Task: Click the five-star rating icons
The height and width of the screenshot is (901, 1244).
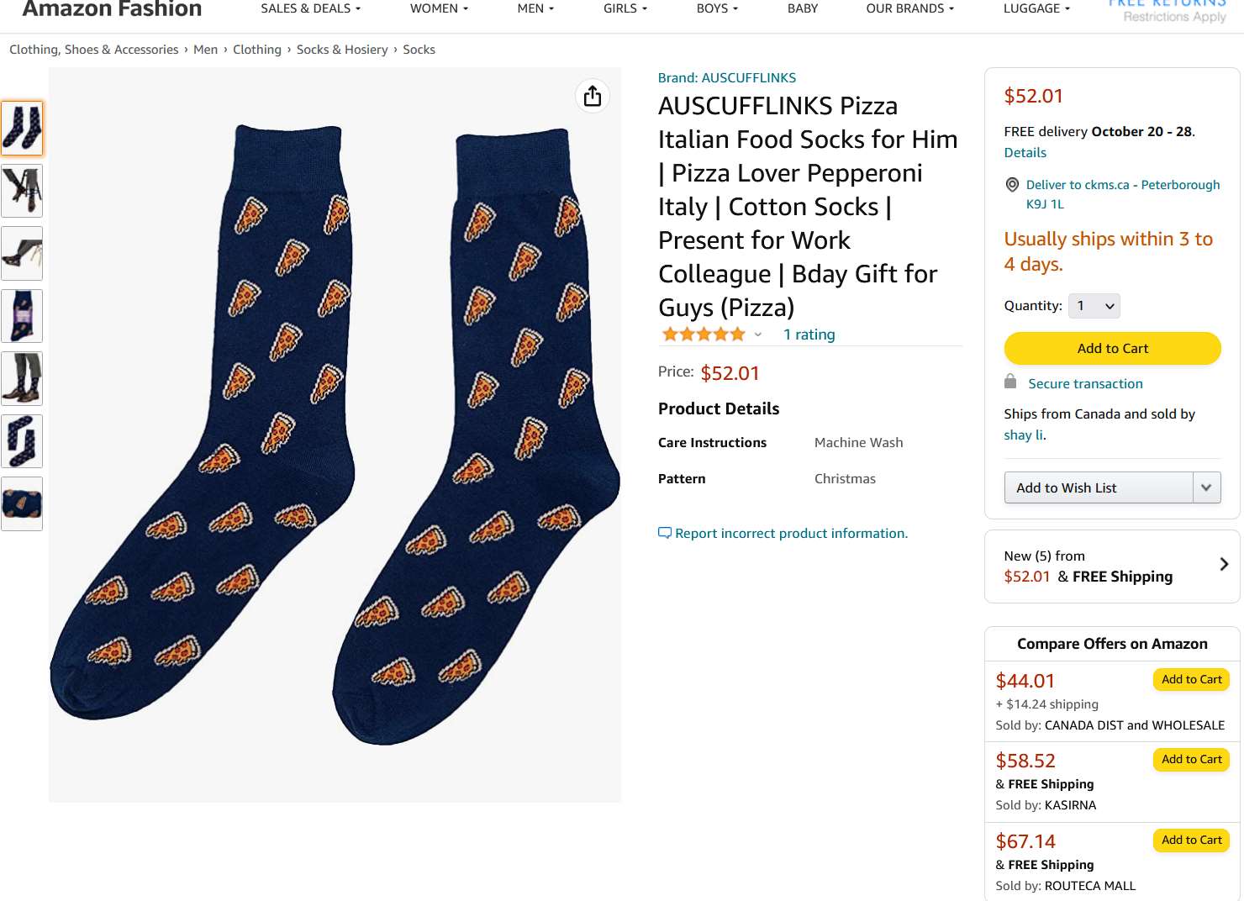Action: [x=703, y=335]
